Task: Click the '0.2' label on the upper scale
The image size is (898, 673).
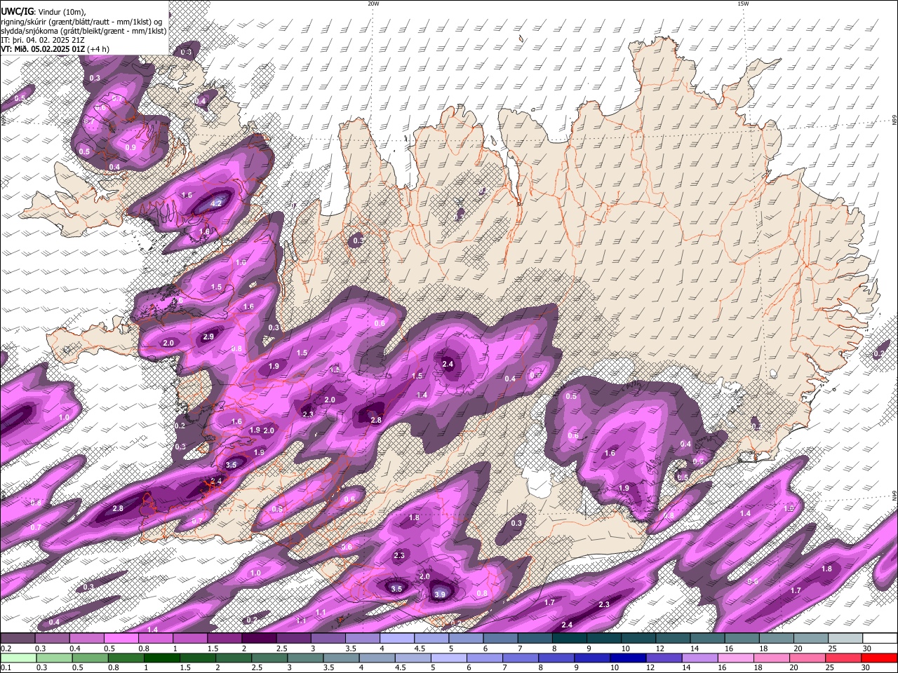Action: [x=6, y=648]
